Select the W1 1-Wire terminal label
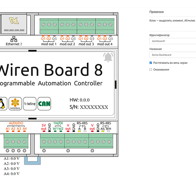 pos(55,128)
